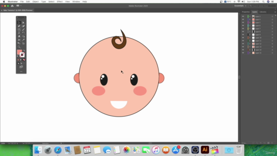Toggle Layer 14 visibility
The image size is (277, 156).
tap(243, 50)
